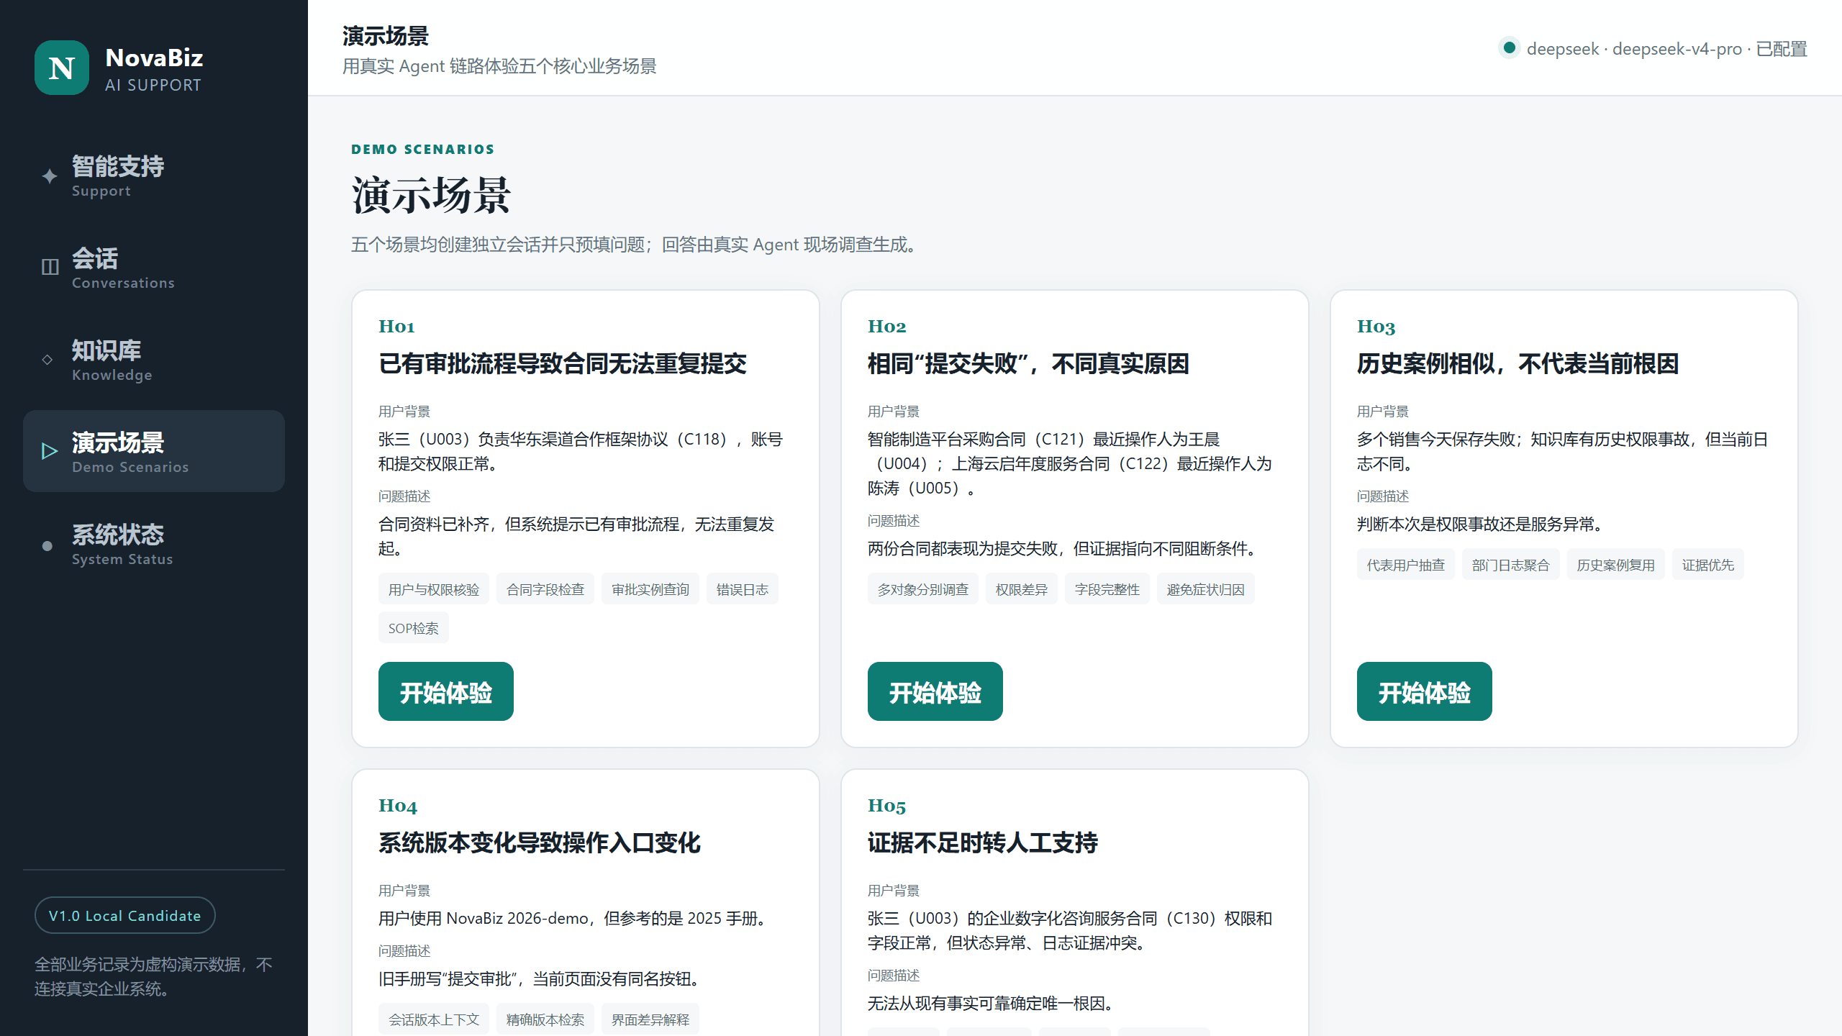The height and width of the screenshot is (1036, 1842).
Task: Click the 审批实例查询 tag
Action: click(x=650, y=589)
